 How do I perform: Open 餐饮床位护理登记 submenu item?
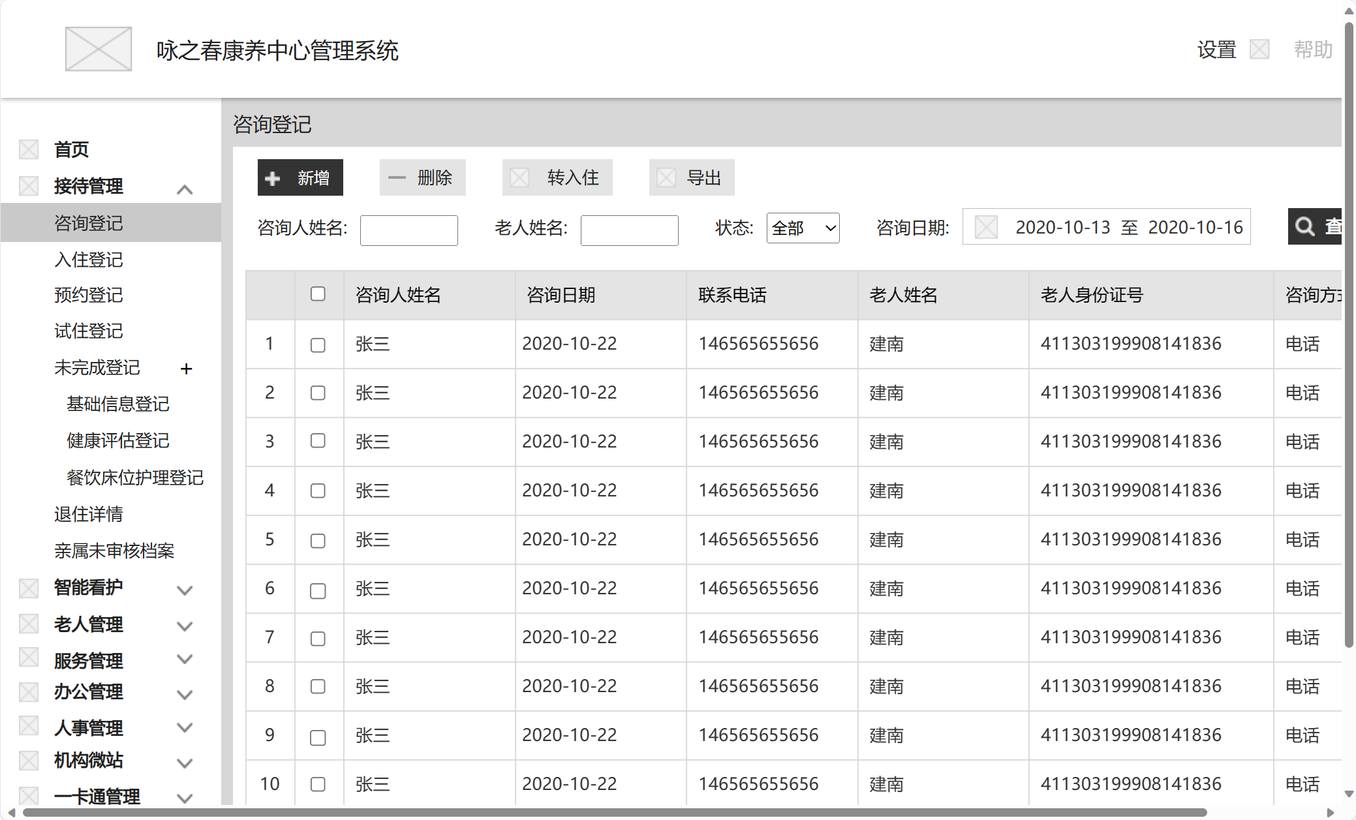135,478
